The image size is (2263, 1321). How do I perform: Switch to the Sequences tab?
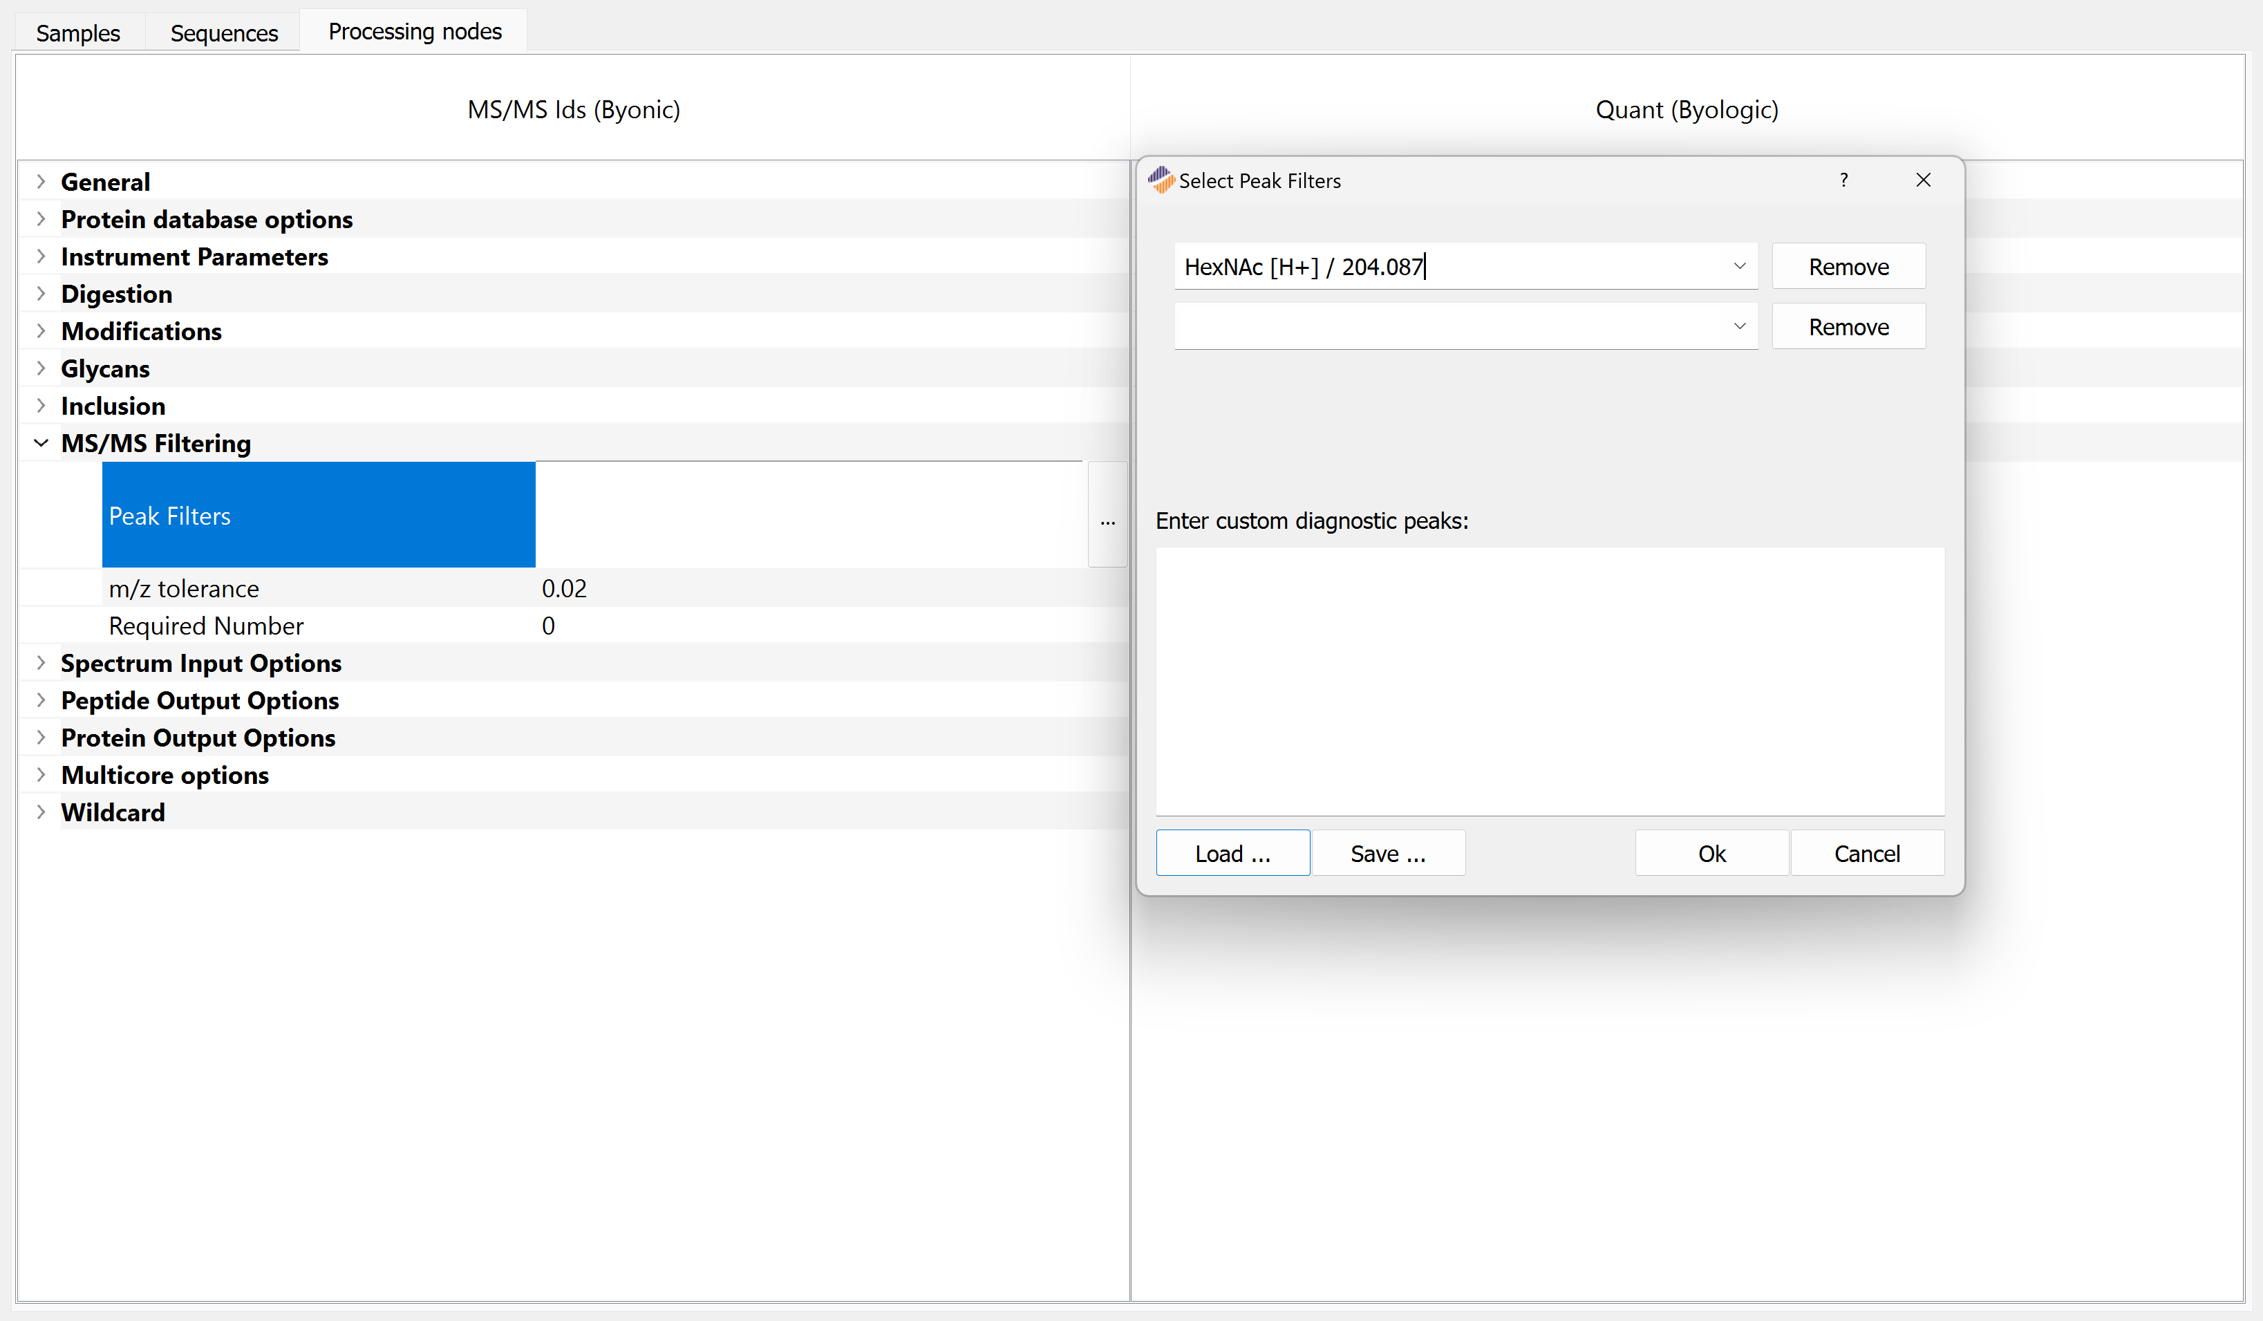click(224, 32)
